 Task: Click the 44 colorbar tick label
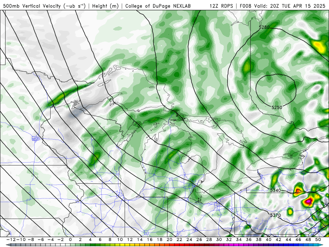click(288, 240)
